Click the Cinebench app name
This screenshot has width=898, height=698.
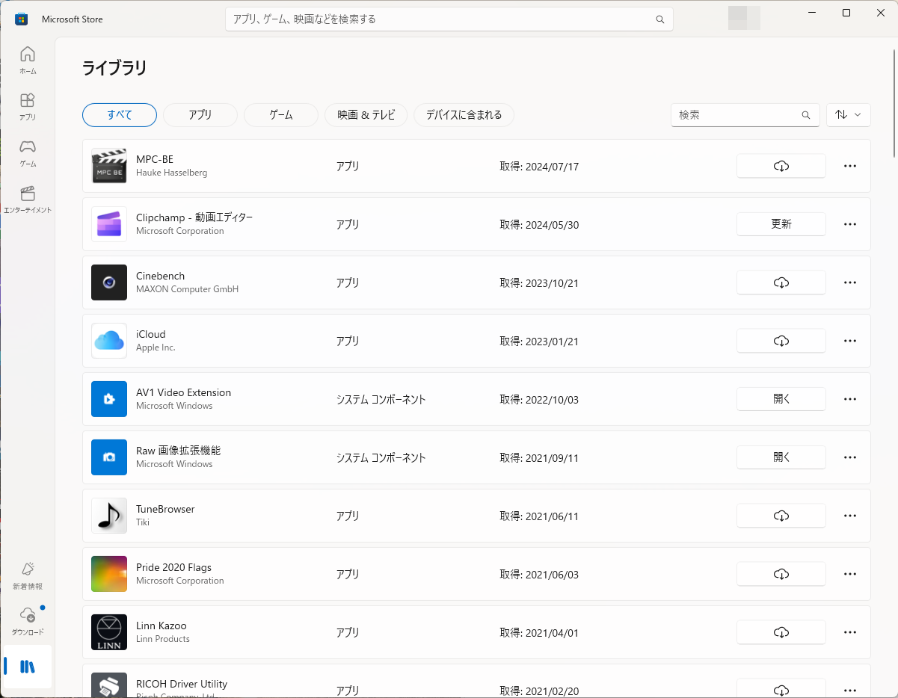160,276
